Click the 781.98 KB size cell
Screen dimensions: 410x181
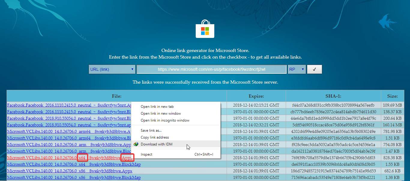[x=392, y=131]
